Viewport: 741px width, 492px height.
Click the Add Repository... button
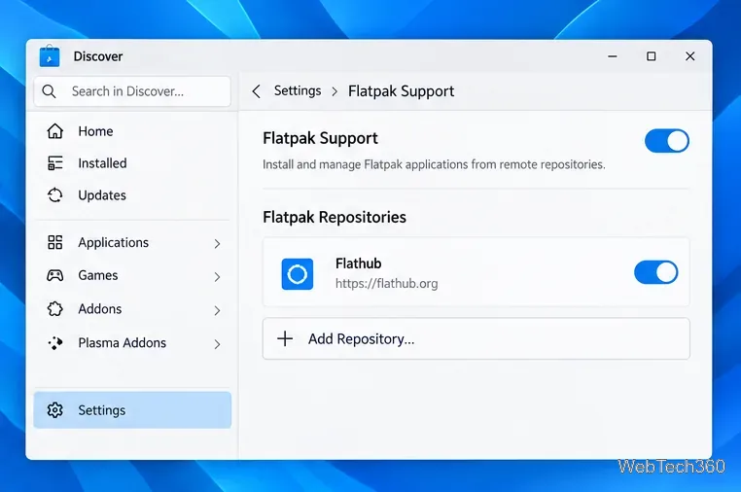click(x=476, y=338)
